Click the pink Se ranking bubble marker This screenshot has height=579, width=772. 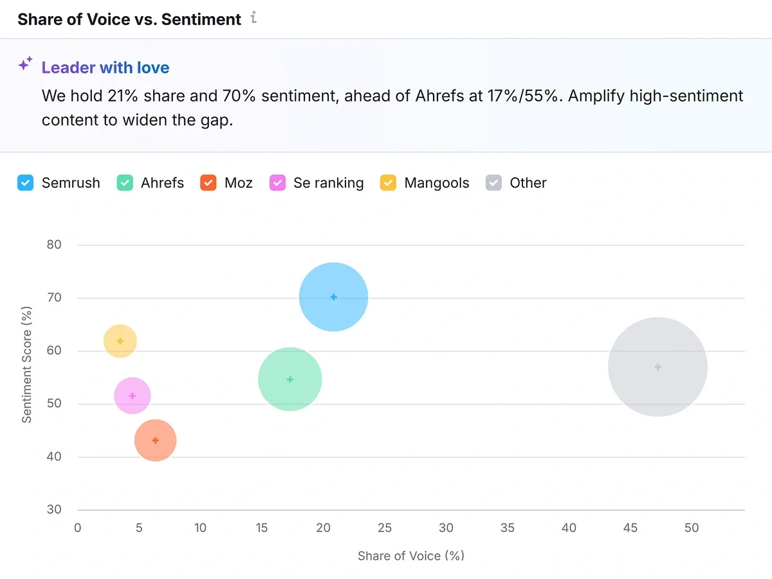(132, 396)
